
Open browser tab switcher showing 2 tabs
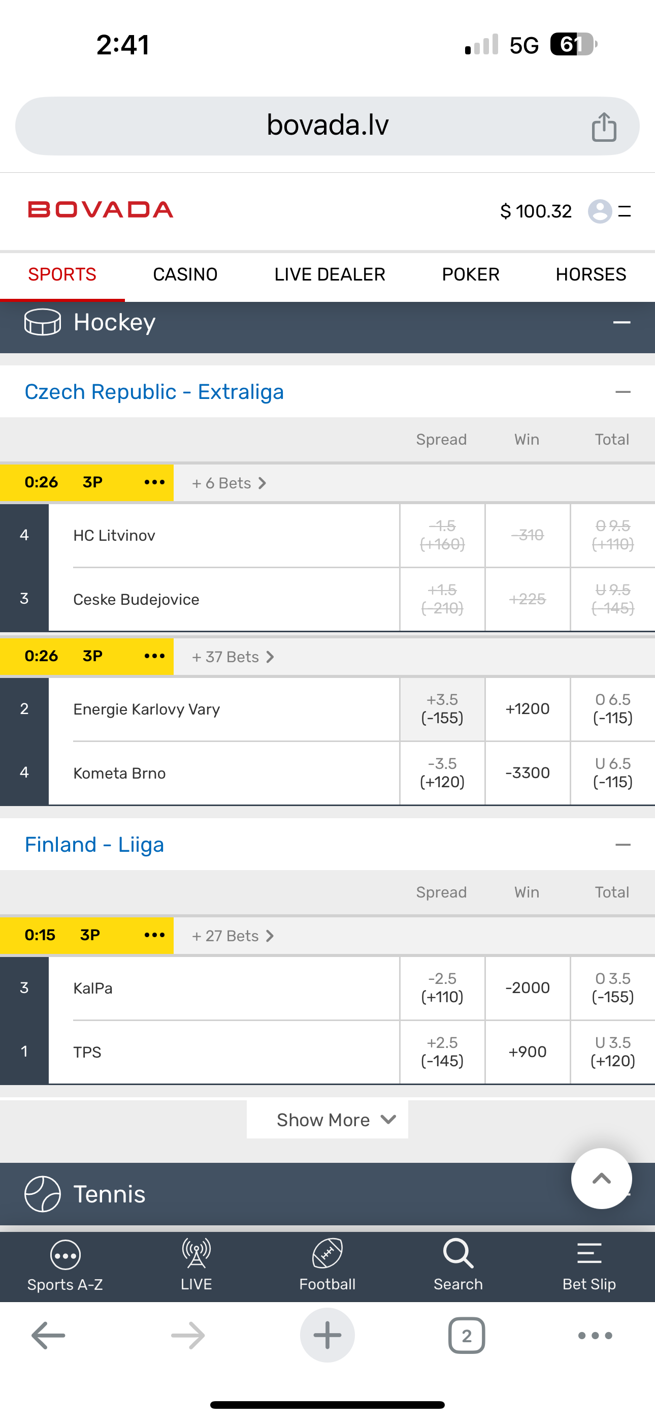coord(467,1335)
